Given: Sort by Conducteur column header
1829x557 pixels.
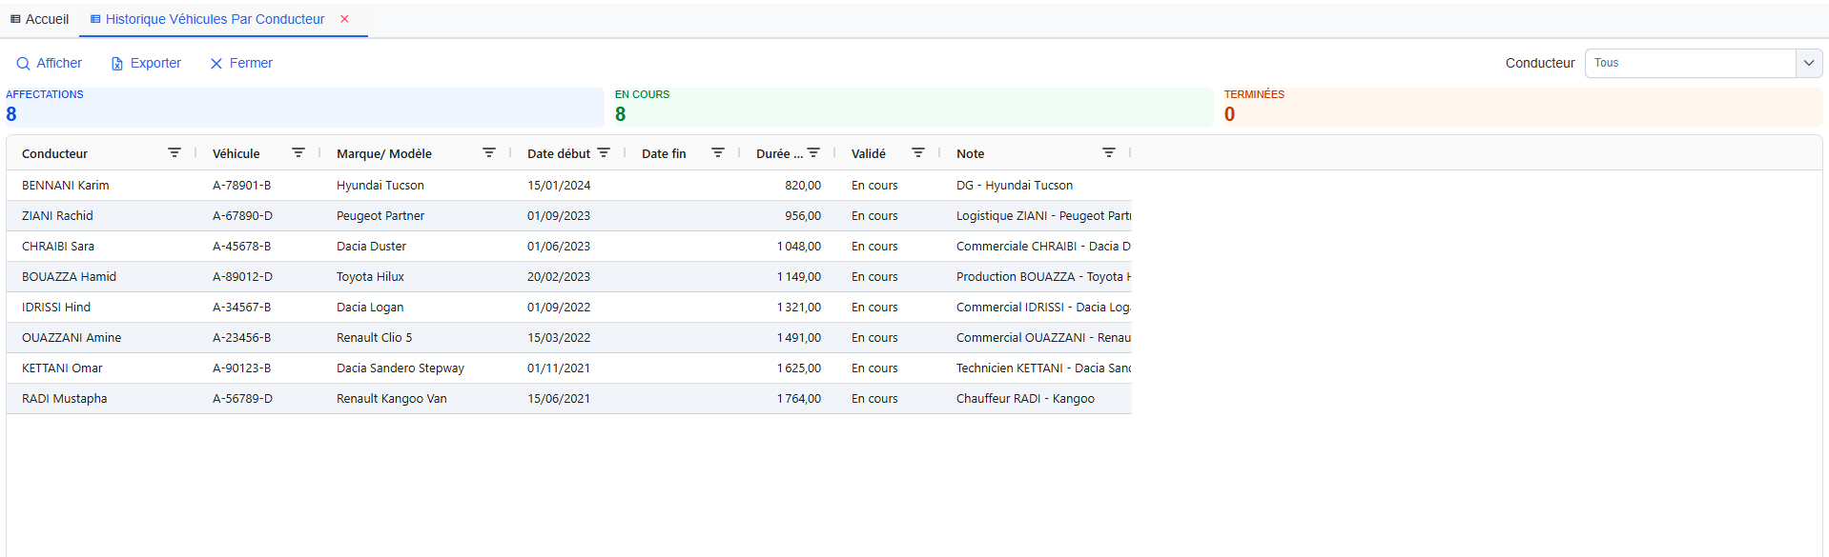Looking at the screenshot, I should coord(55,153).
